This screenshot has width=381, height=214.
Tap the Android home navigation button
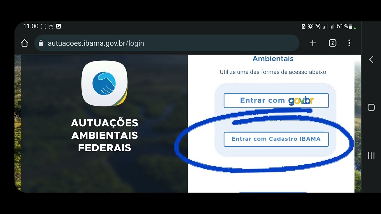(x=371, y=108)
